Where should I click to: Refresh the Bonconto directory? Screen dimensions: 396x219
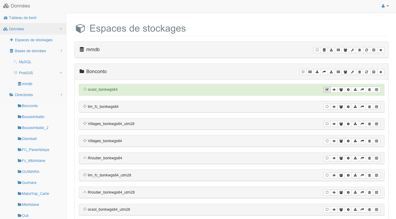367,72
